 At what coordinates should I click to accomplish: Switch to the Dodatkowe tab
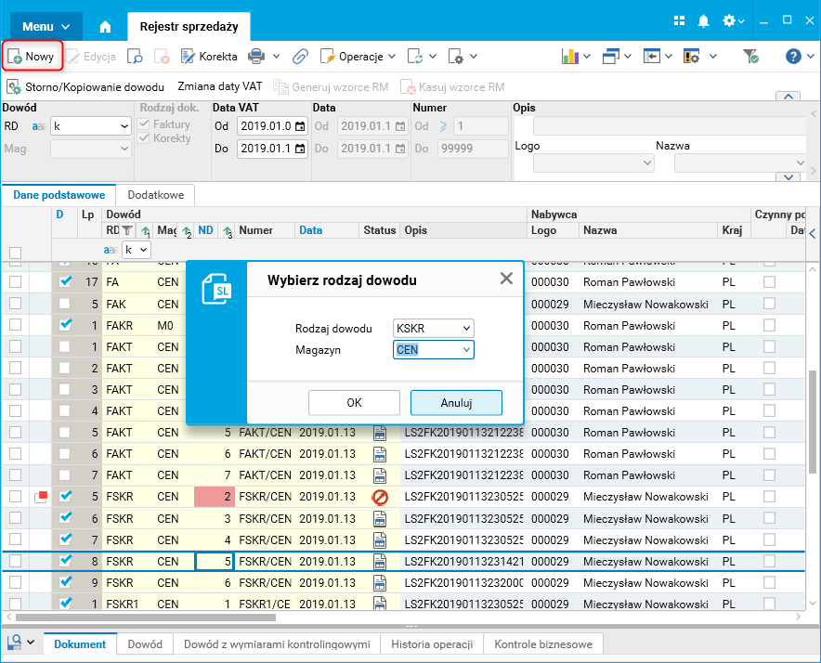(155, 195)
